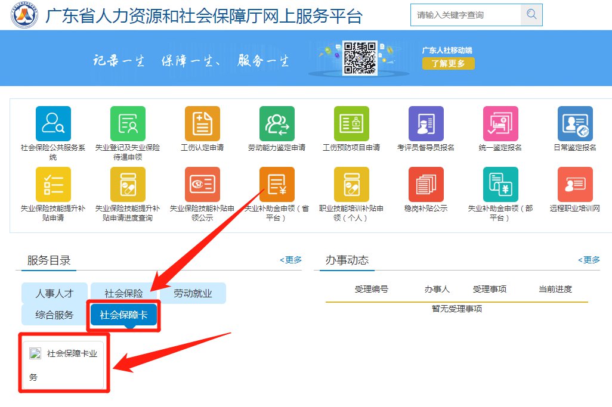Click the search magnifier button
This screenshot has width=612, height=407.
(531, 14)
